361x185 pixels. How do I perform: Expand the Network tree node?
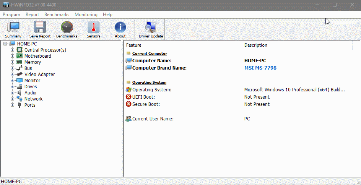(x=13, y=99)
